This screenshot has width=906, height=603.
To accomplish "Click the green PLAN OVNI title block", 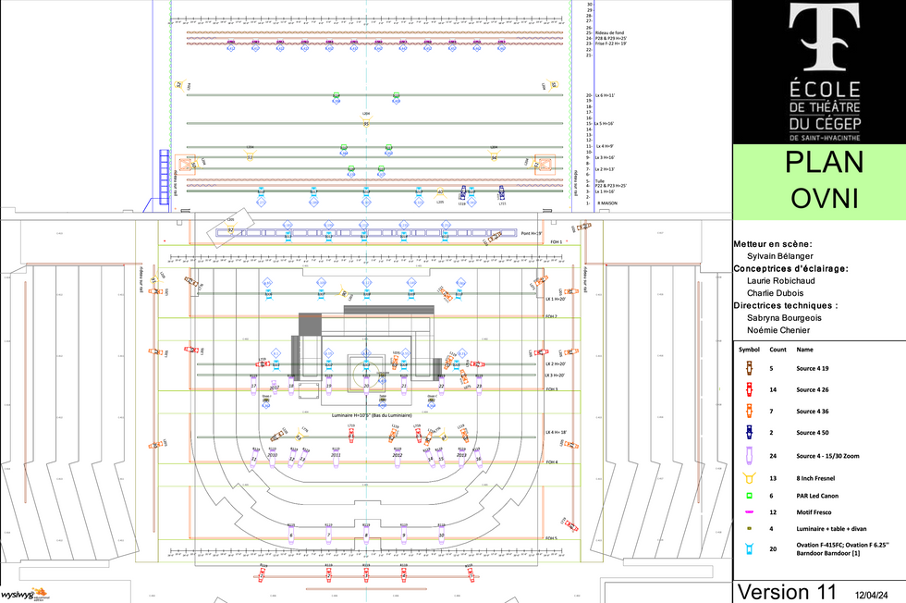I will click(819, 182).
